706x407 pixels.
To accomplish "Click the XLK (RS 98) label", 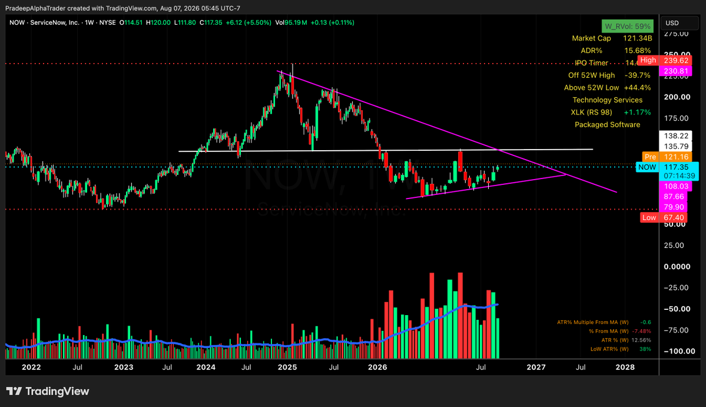I will (592, 112).
